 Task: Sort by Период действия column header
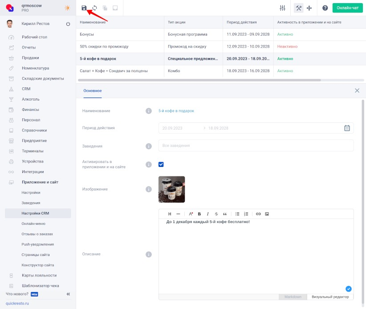click(242, 22)
